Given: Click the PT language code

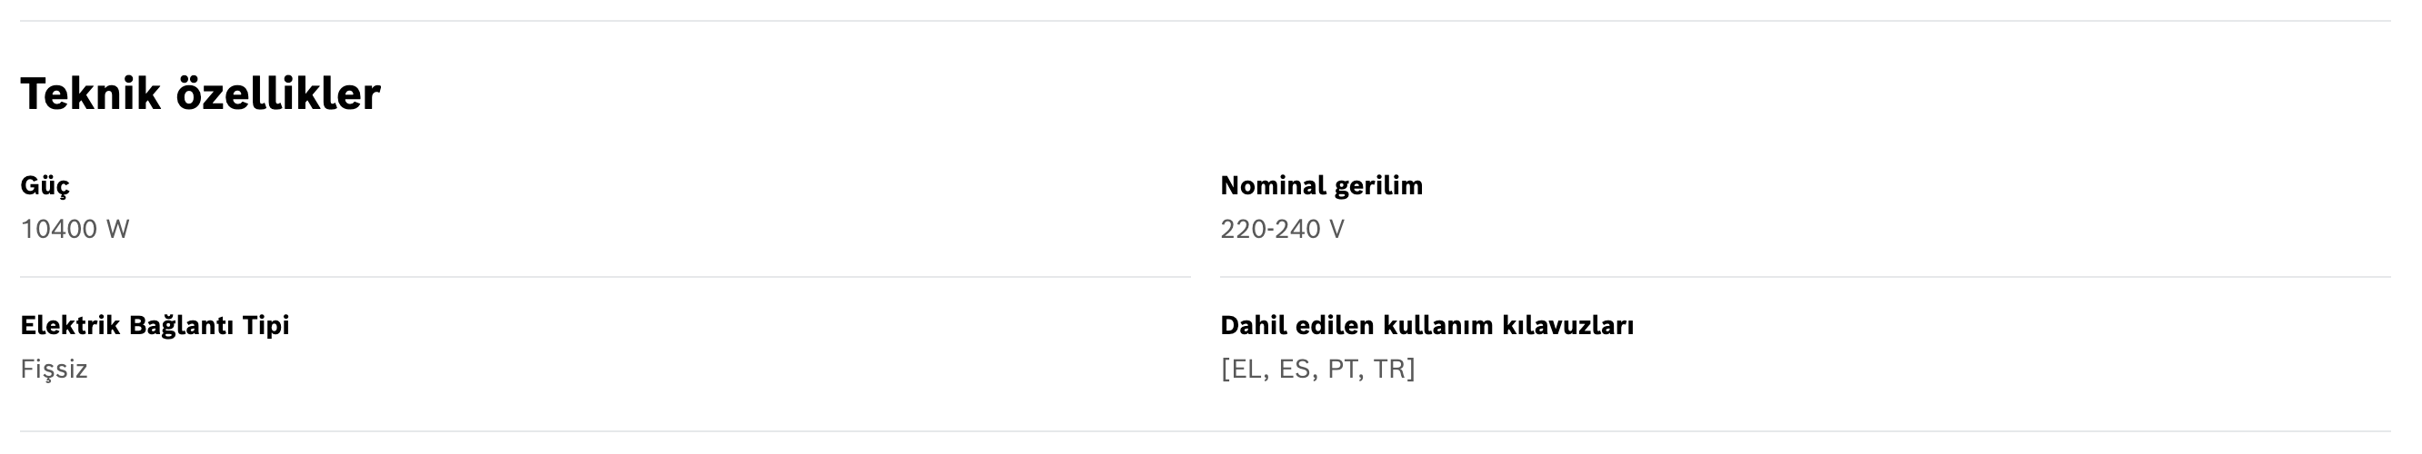Looking at the screenshot, I should pyautogui.click(x=1342, y=370).
